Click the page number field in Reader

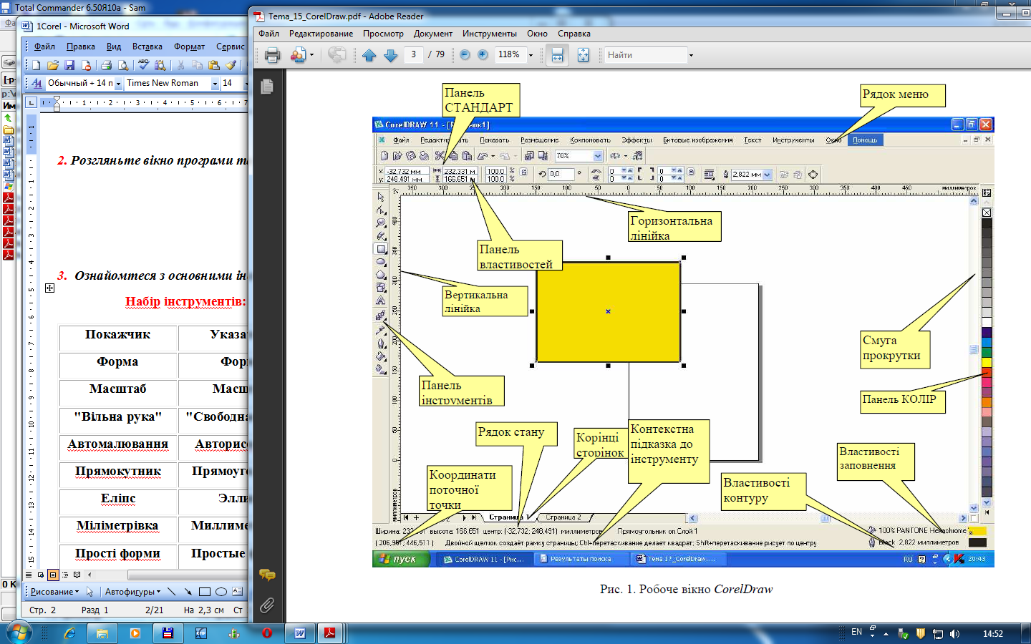coord(413,54)
